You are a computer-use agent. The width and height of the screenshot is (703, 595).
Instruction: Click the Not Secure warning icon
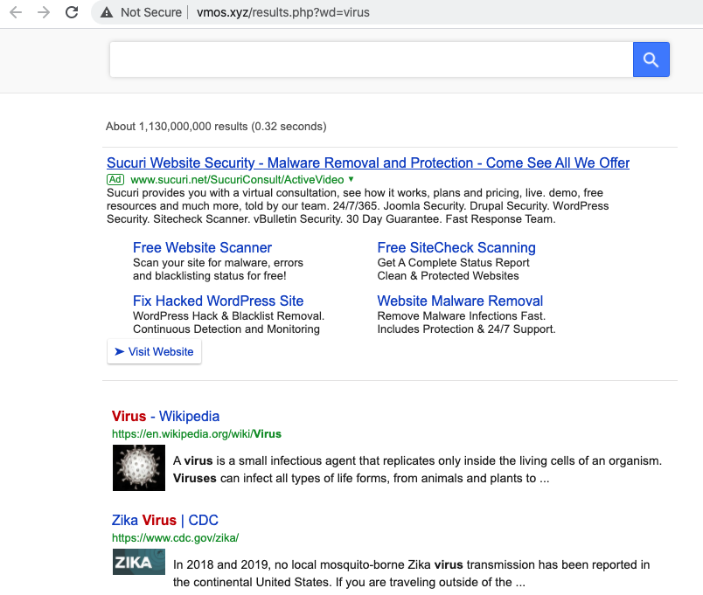[107, 12]
